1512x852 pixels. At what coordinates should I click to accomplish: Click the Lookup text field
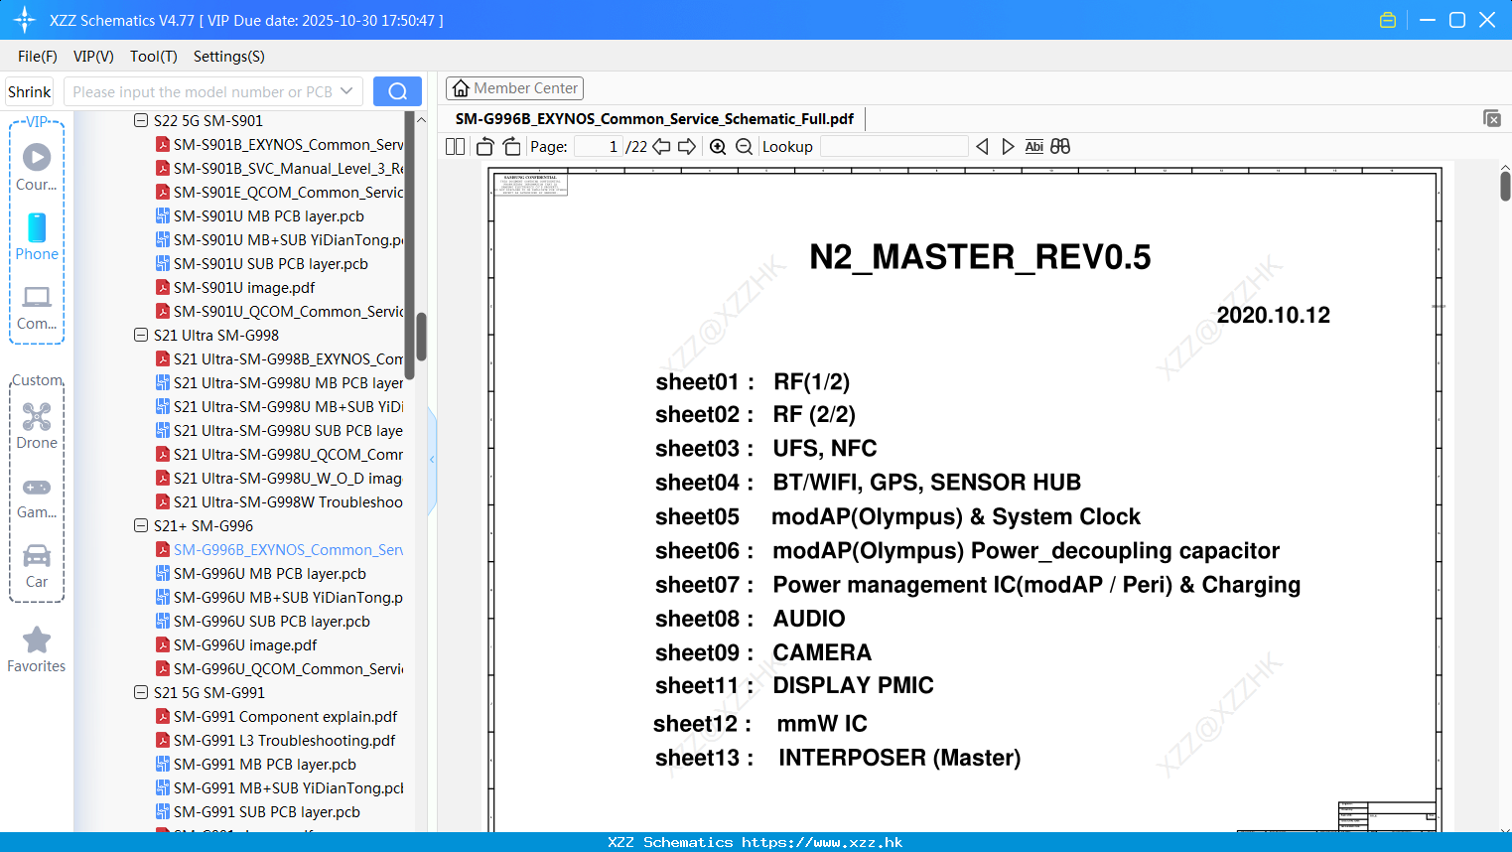[893, 147]
